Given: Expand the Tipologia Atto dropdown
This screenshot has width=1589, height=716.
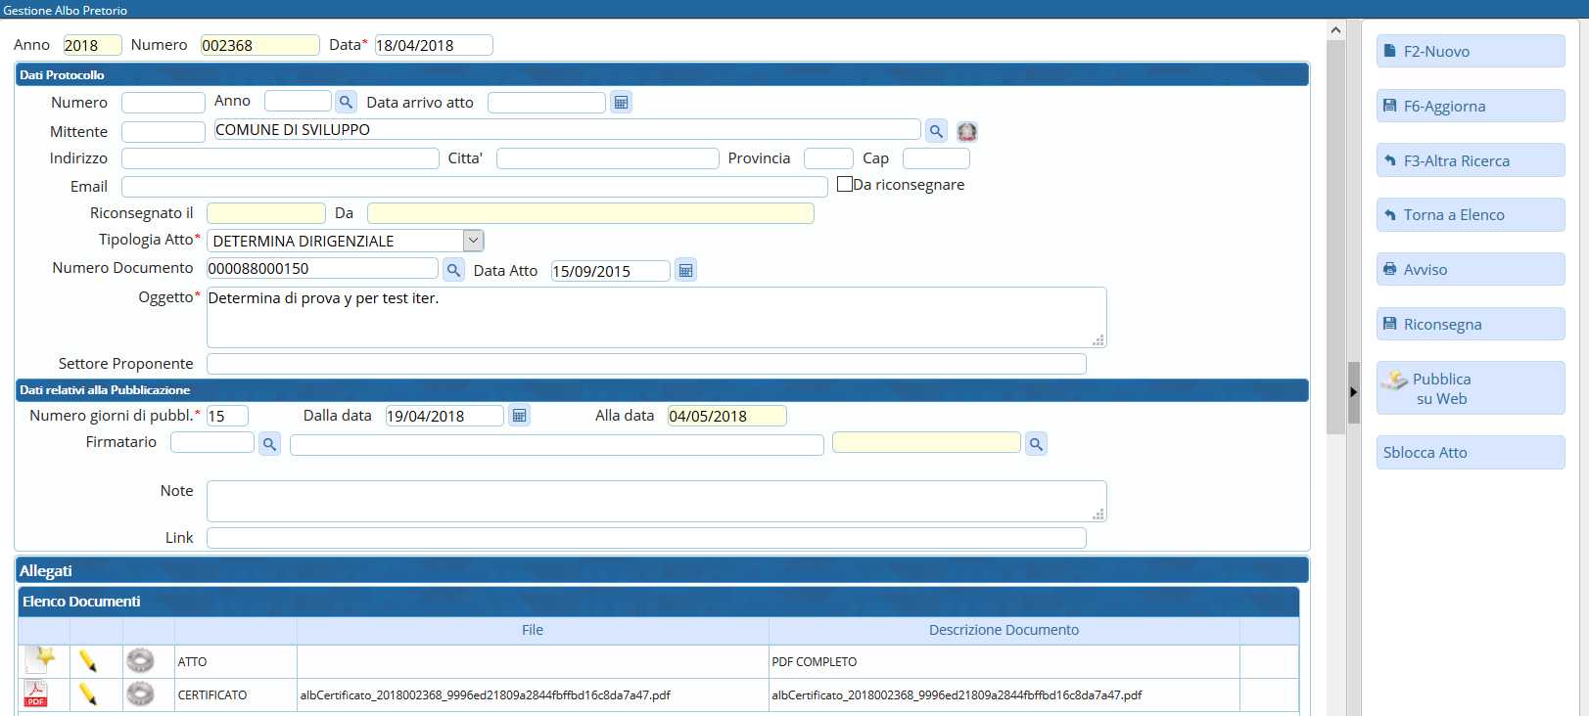Looking at the screenshot, I should (x=473, y=241).
